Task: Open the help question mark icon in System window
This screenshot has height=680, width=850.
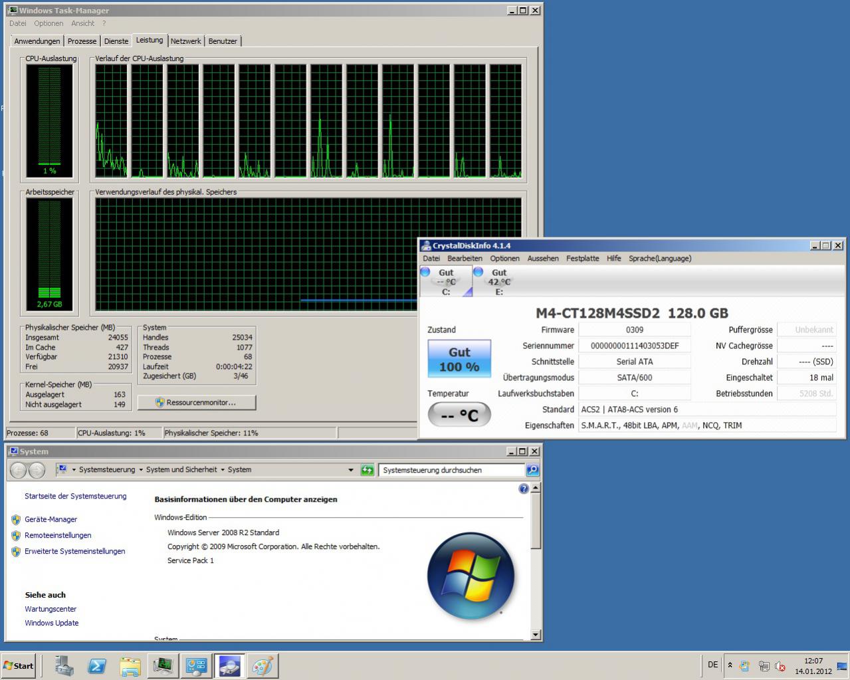Action: [x=524, y=489]
